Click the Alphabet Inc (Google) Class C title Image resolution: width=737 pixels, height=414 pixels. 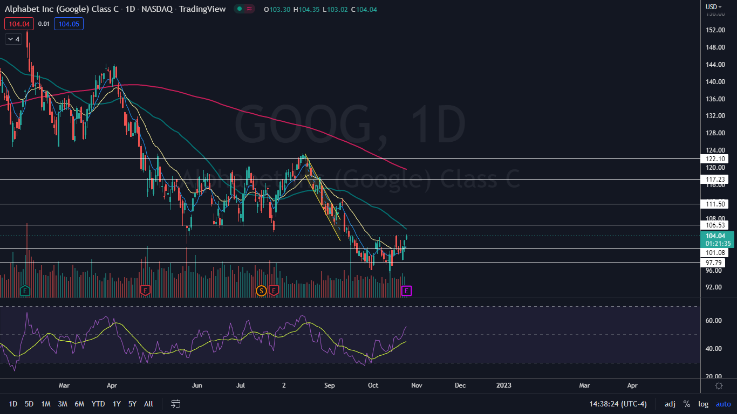pos(62,9)
